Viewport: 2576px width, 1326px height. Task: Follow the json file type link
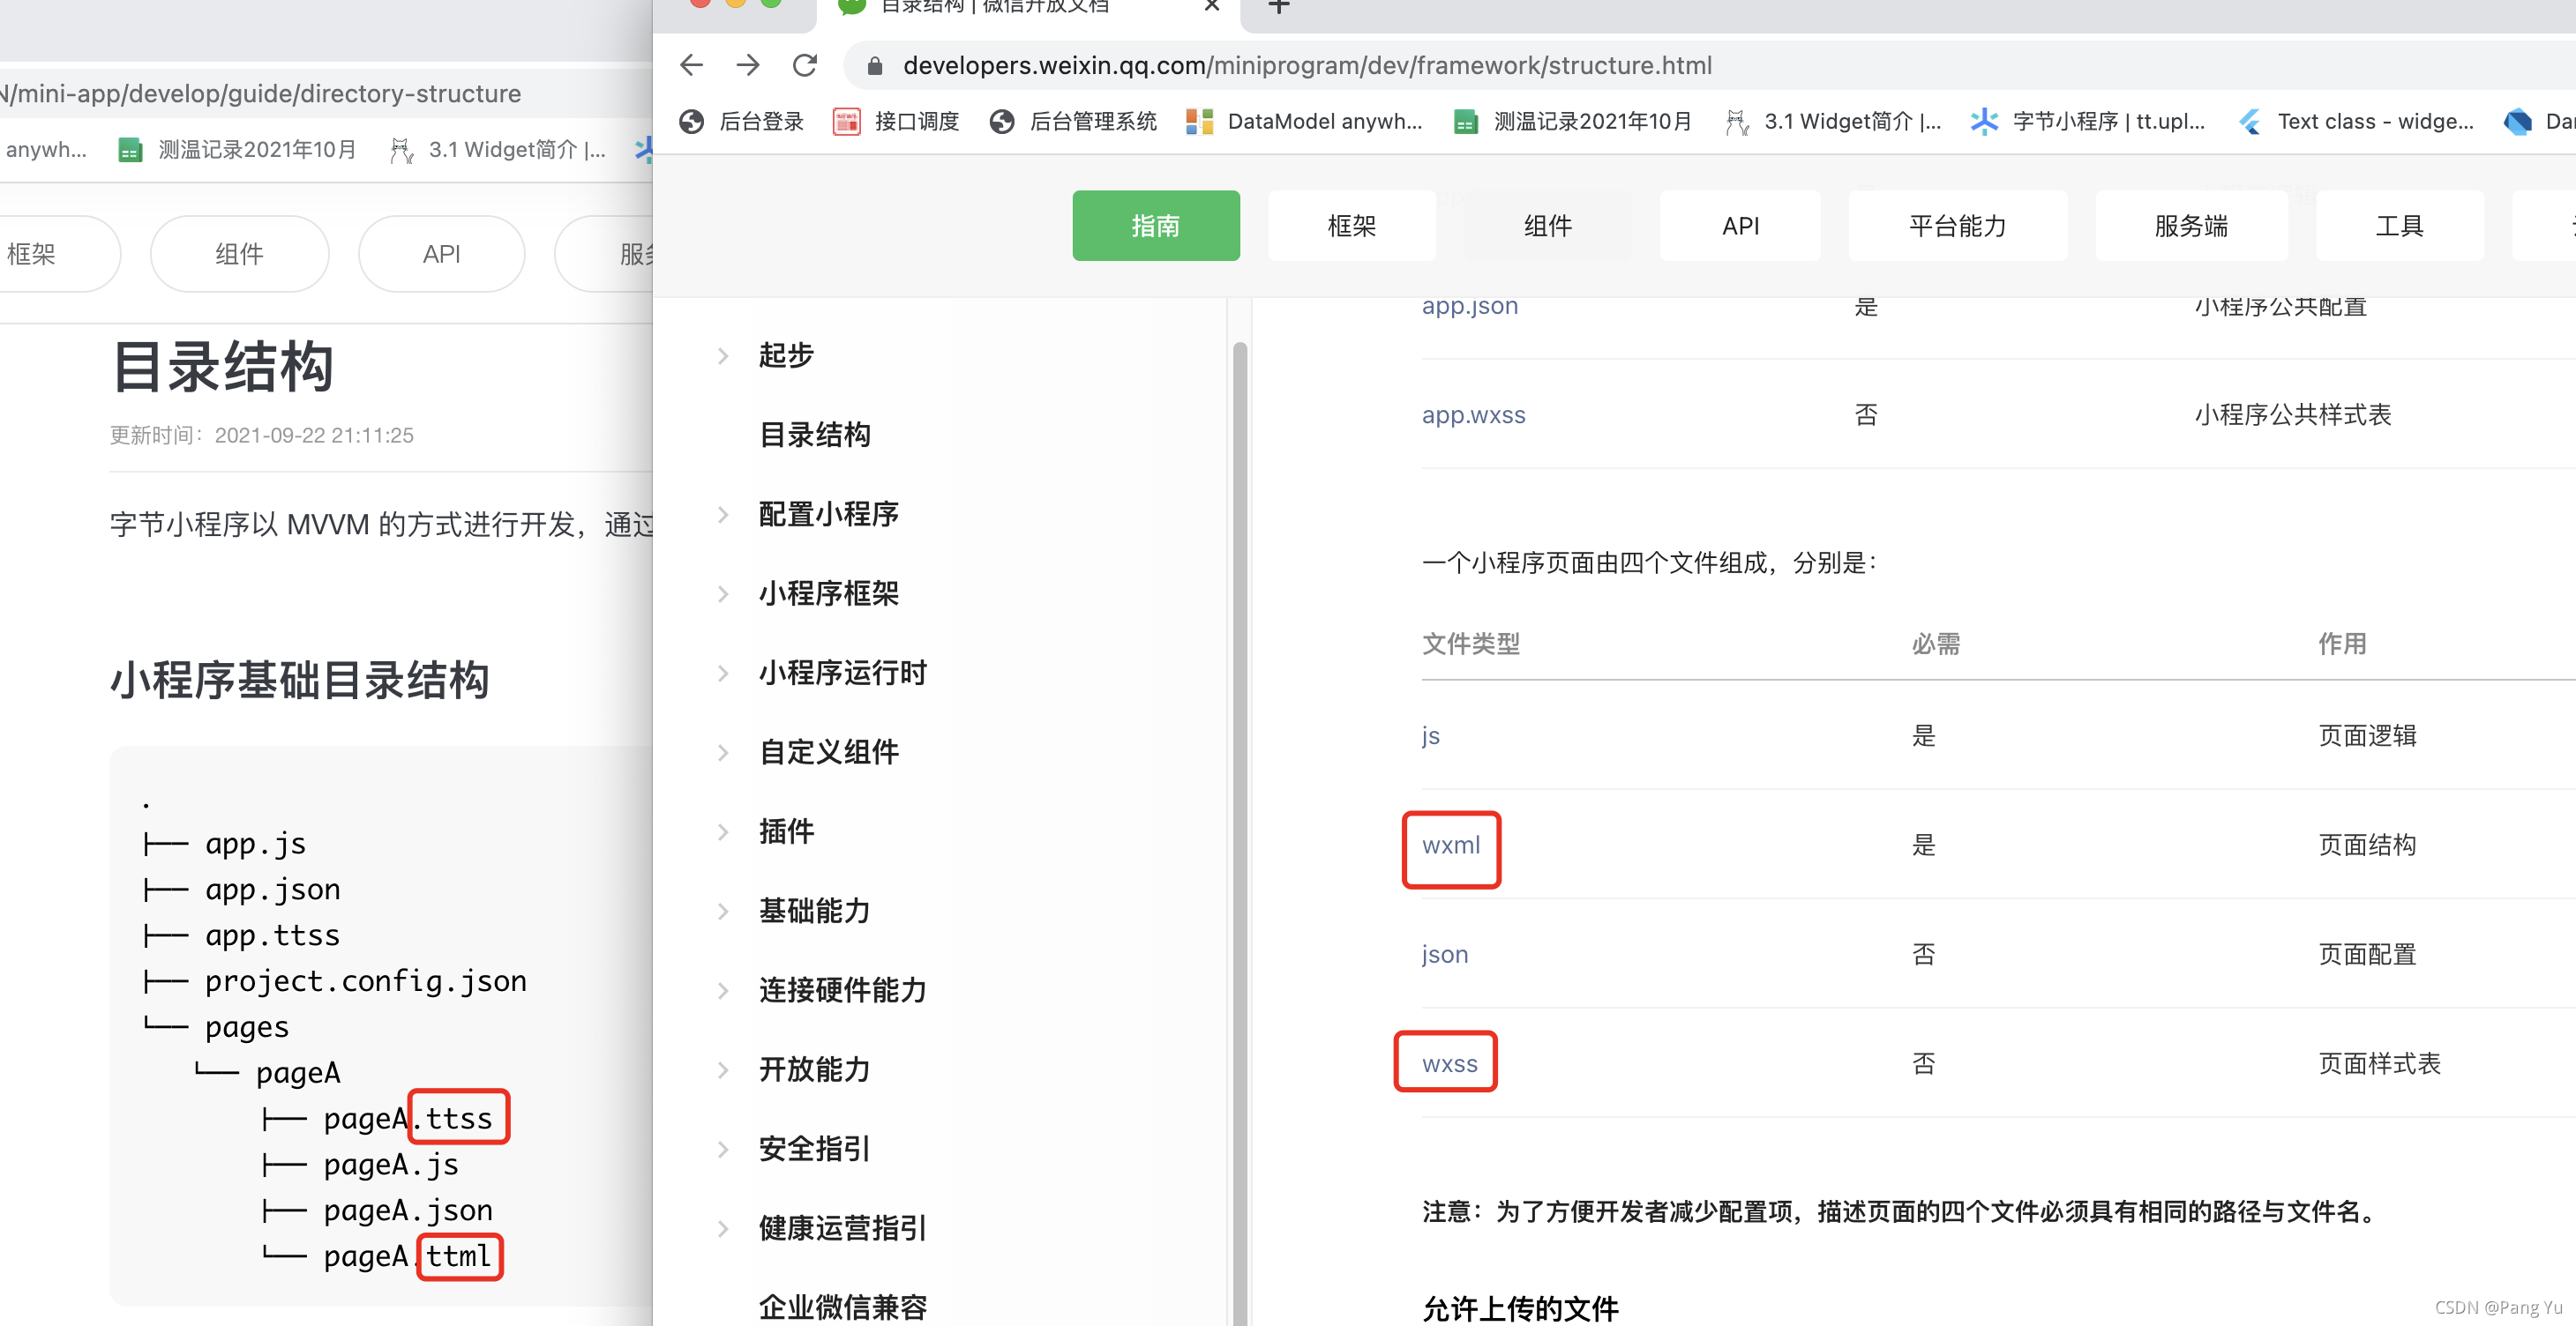tap(1444, 954)
